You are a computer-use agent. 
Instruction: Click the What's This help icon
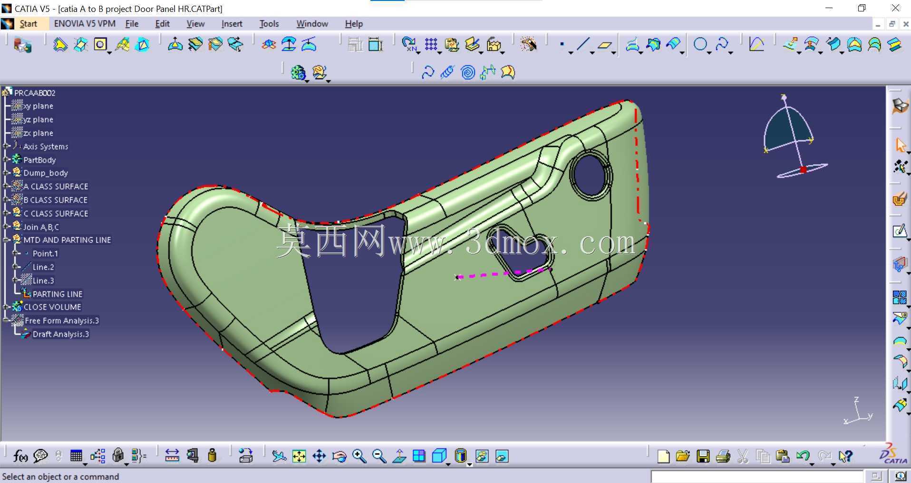pyautogui.click(x=845, y=456)
